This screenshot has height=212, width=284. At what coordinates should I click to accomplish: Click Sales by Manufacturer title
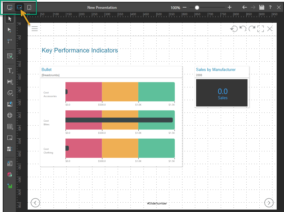[x=216, y=70]
